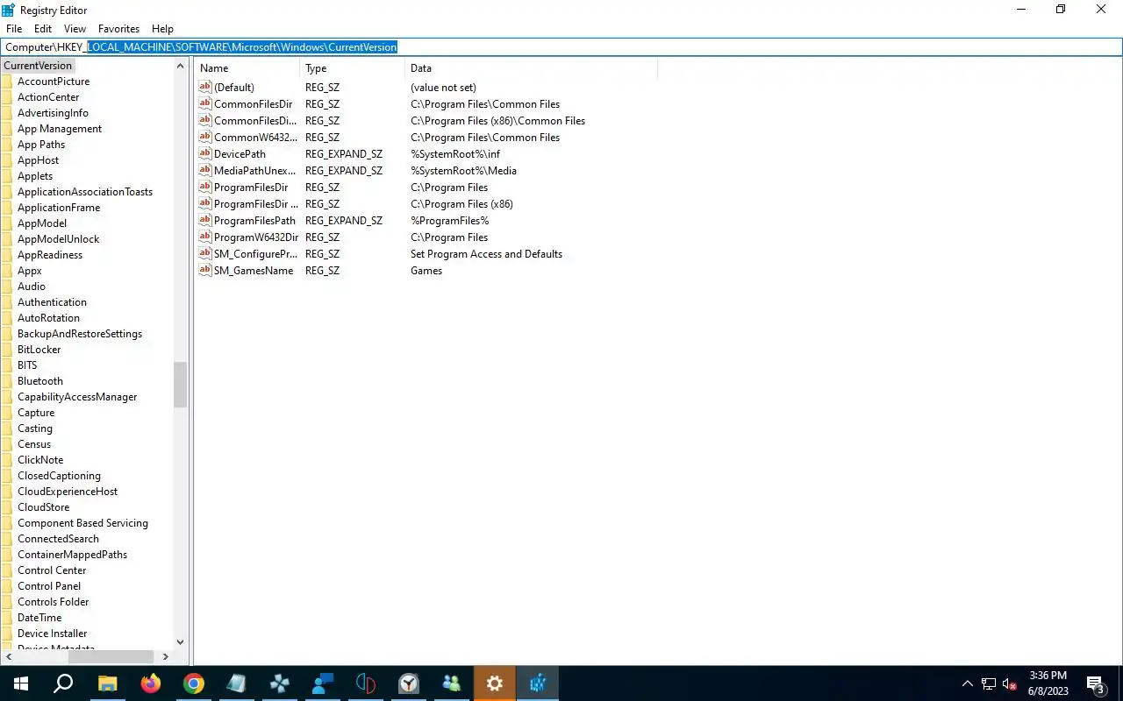
Task: Select the App Paths folder icon
Action: (x=7, y=145)
